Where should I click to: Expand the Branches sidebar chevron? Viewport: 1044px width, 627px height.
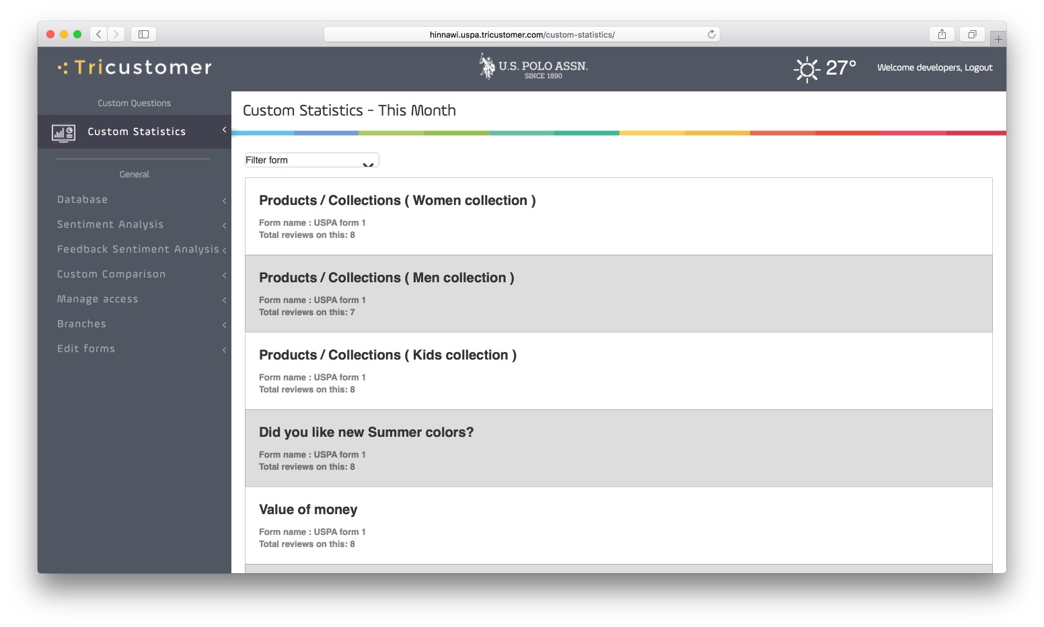click(x=224, y=325)
